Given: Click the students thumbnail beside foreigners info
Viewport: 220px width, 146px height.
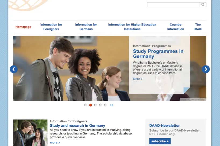Looking at the screenshot, I should [x=30, y=133].
